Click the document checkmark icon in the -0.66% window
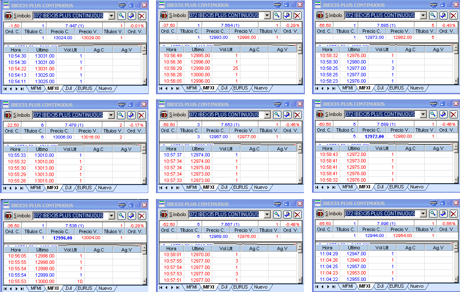The height and width of the screenshot is (292, 460). point(443,214)
